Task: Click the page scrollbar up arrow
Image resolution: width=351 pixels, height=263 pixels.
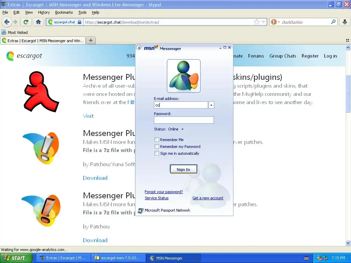Action: click(348, 47)
